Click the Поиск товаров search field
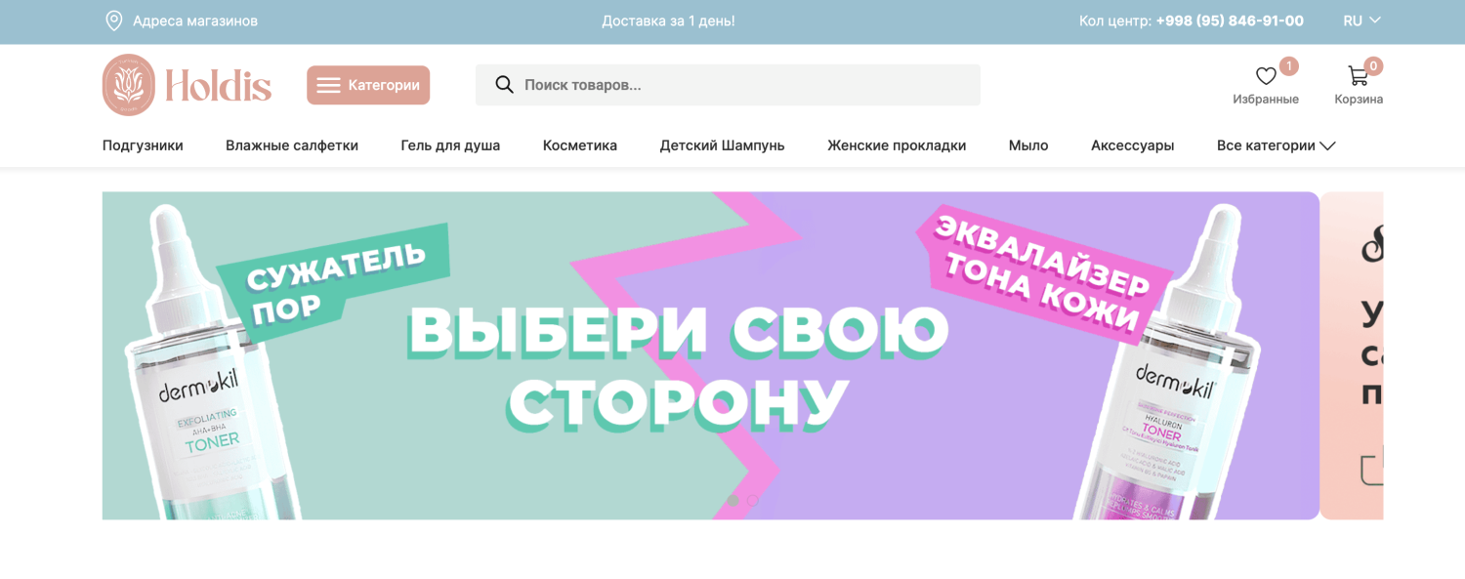The height and width of the screenshot is (579, 1465). [728, 85]
